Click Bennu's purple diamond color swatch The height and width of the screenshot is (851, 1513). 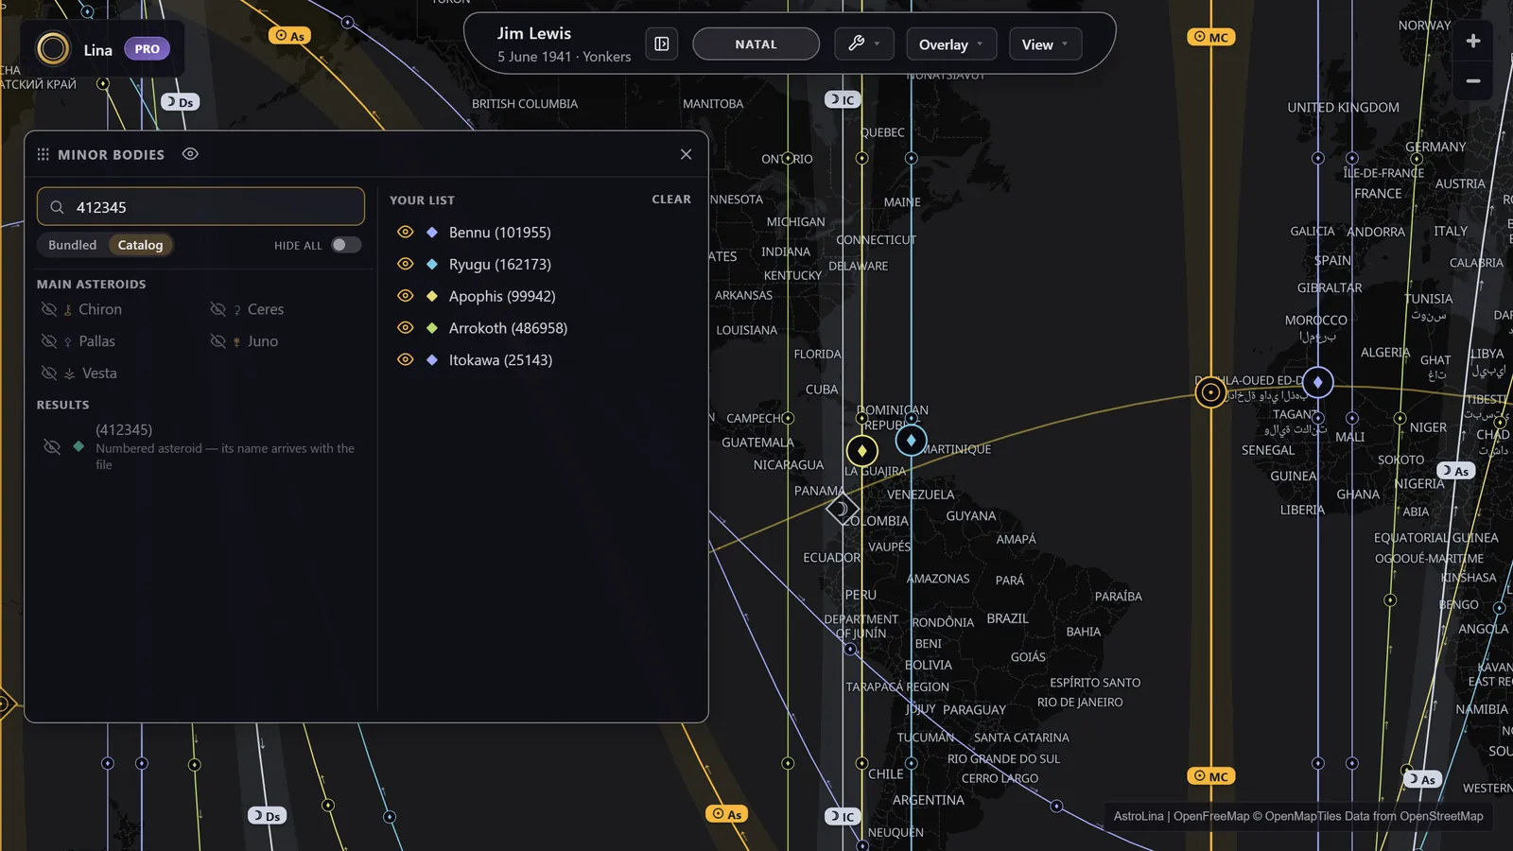(432, 232)
